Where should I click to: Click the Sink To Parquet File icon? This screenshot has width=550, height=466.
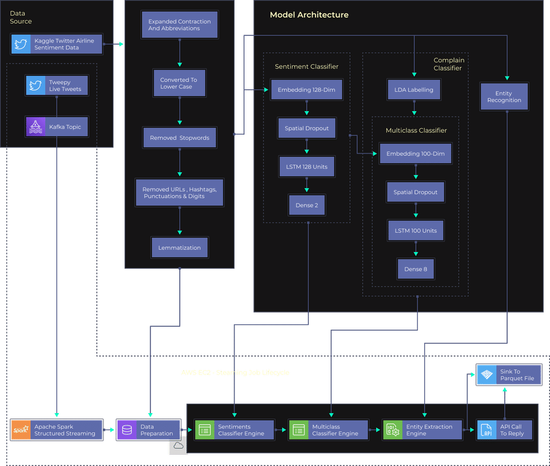pyautogui.click(x=487, y=375)
